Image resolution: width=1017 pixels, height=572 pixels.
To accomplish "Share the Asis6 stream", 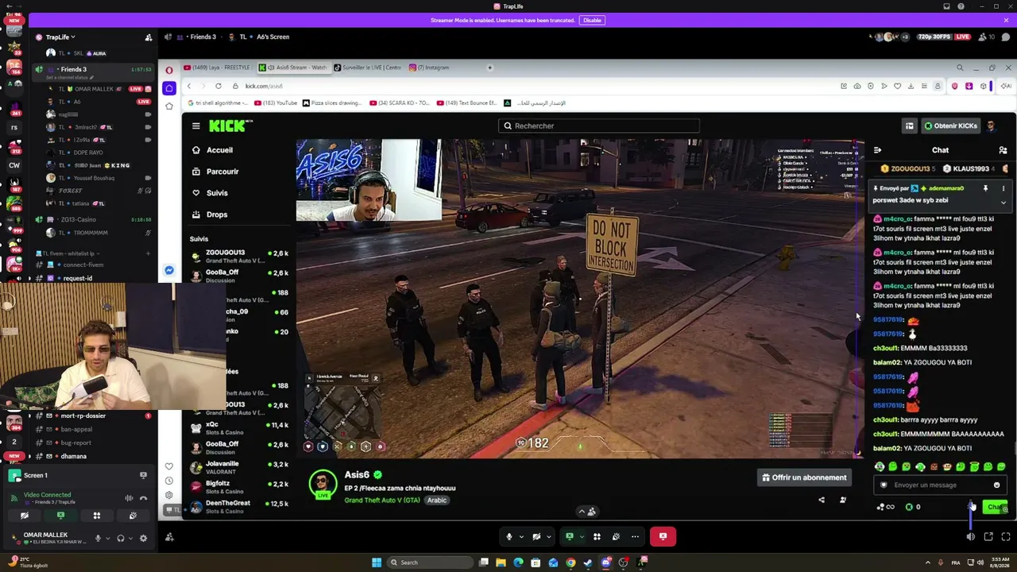I will tap(822, 500).
